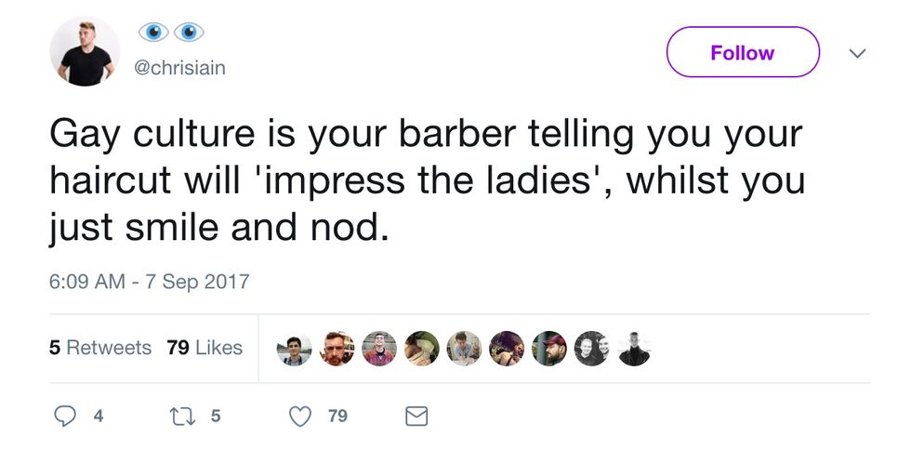Open first liker avatar in likes row

[x=294, y=349]
